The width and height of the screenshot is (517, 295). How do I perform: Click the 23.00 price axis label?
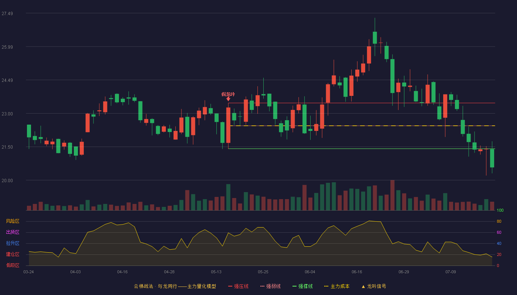7,114
